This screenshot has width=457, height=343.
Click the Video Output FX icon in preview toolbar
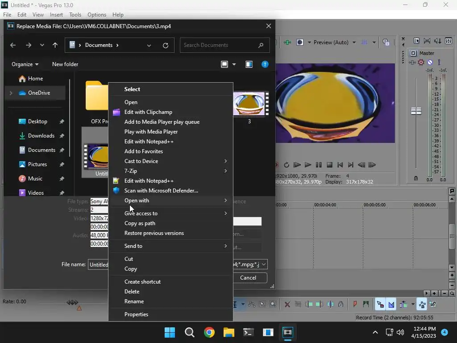[x=287, y=42]
